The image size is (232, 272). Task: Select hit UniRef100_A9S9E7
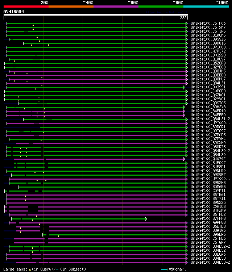tap(208, 175)
